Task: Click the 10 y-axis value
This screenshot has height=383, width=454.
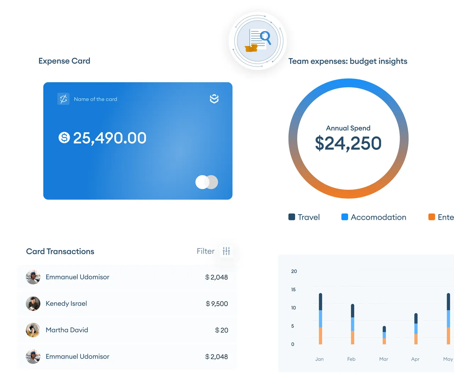Action: click(x=293, y=308)
